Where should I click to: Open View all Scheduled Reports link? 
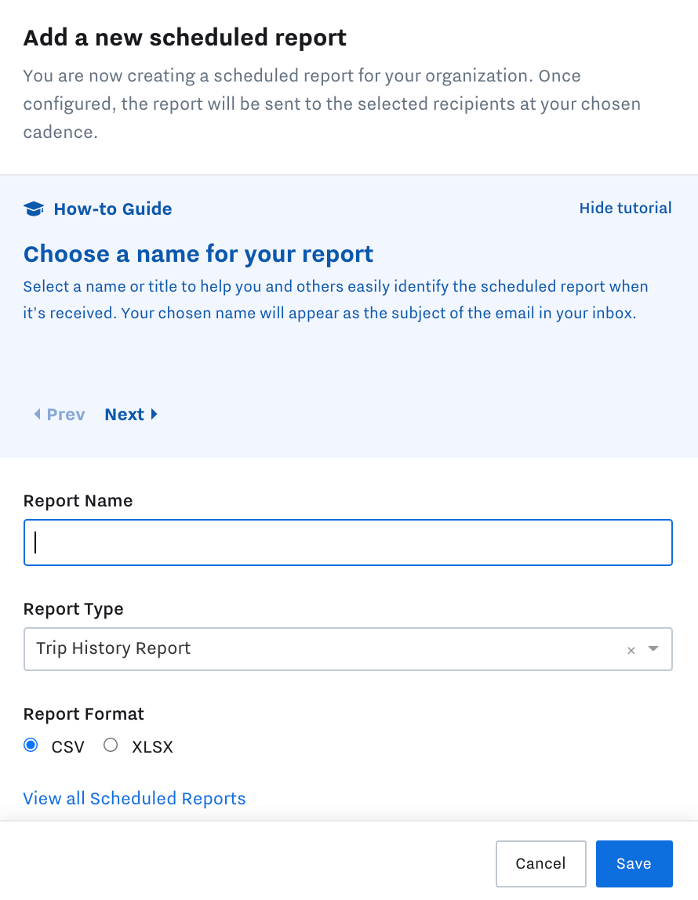(x=134, y=798)
